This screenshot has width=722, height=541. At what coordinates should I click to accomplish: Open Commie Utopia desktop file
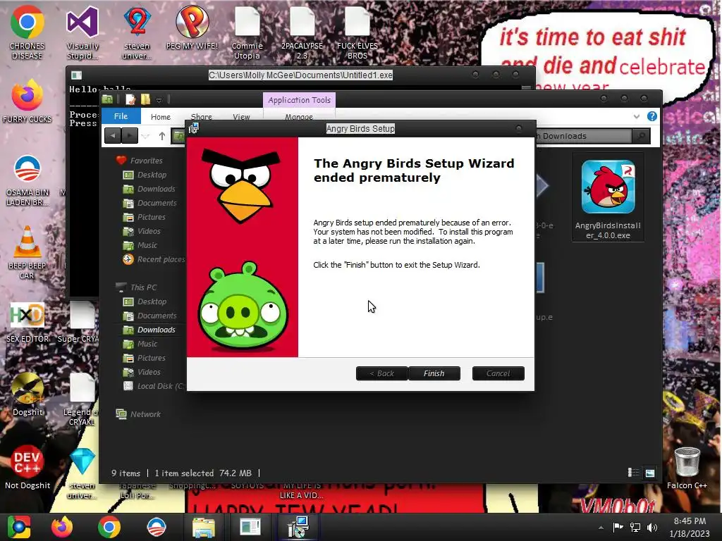(x=247, y=32)
